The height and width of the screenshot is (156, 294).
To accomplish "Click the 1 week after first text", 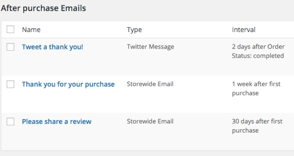I will click(256, 84).
